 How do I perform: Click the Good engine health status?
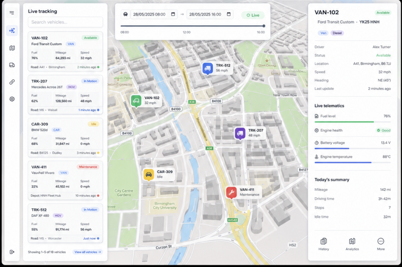[x=384, y=130]
